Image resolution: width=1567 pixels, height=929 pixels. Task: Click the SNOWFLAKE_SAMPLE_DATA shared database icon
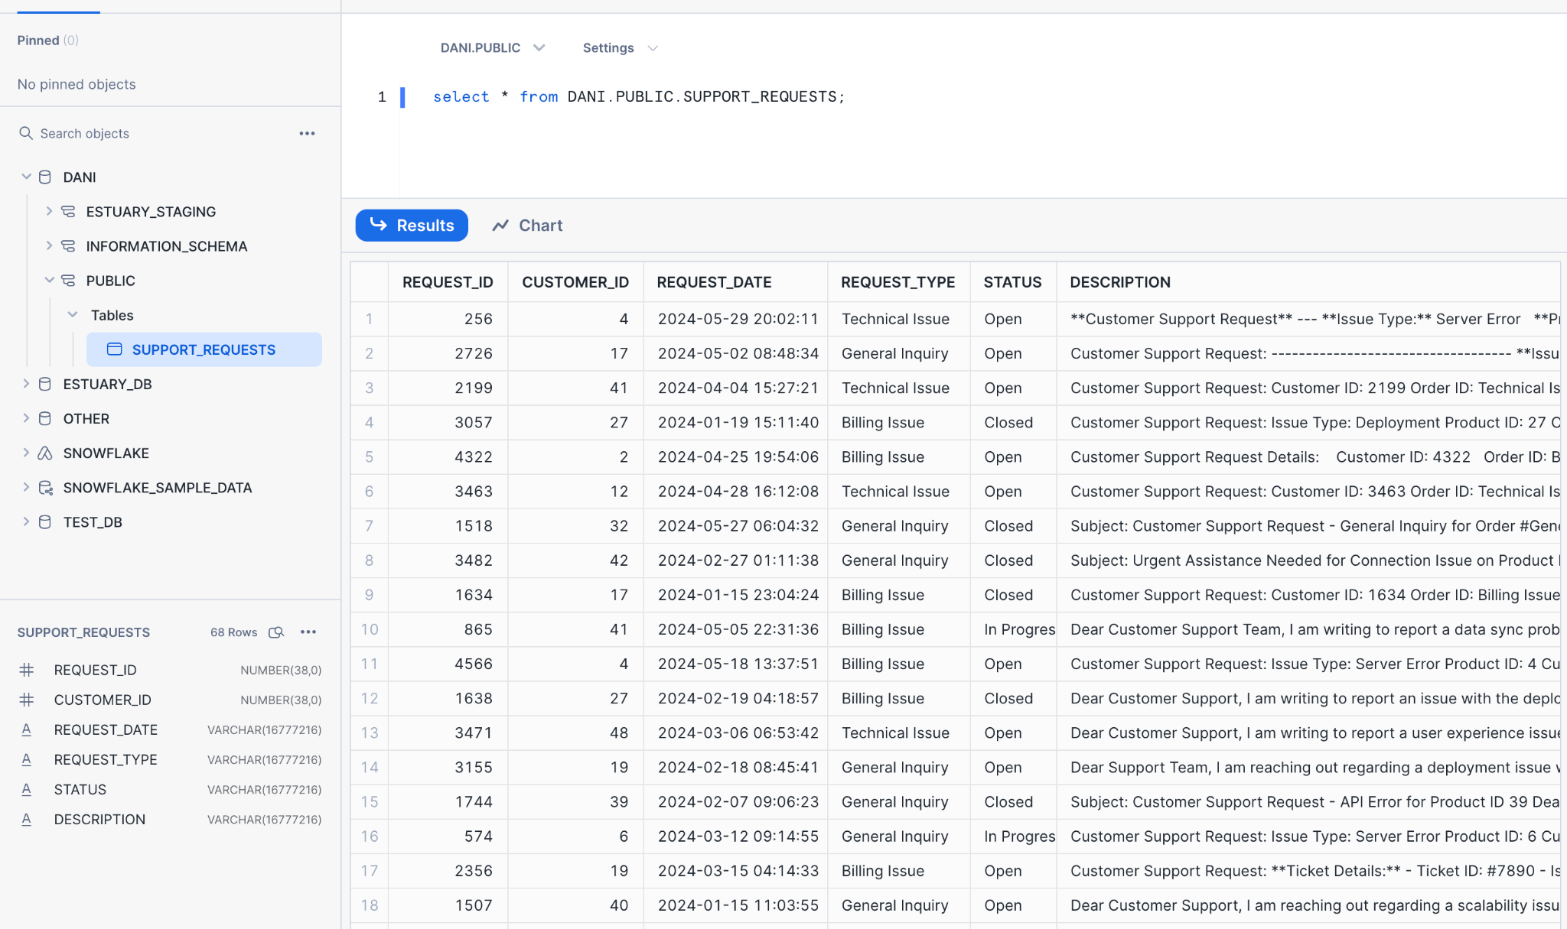(45, 487)
